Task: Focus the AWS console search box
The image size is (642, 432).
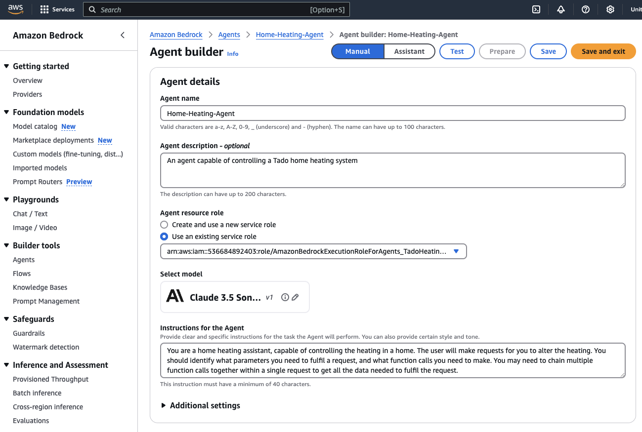Action: pyautogui.click(x=216, y=9)
